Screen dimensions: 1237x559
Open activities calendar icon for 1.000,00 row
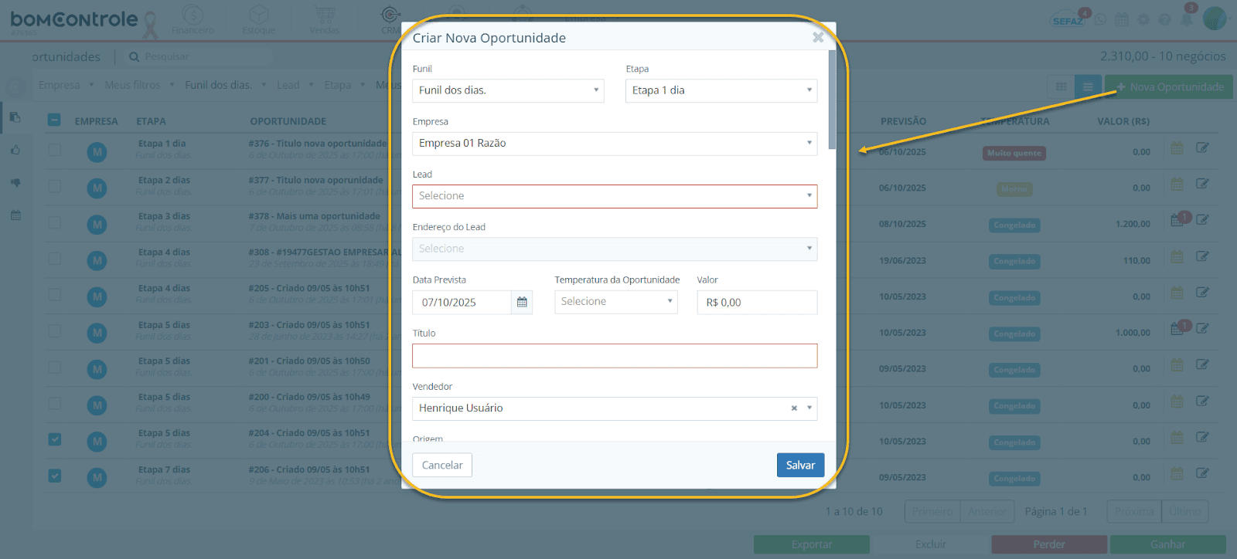[x=1177, y=328]
